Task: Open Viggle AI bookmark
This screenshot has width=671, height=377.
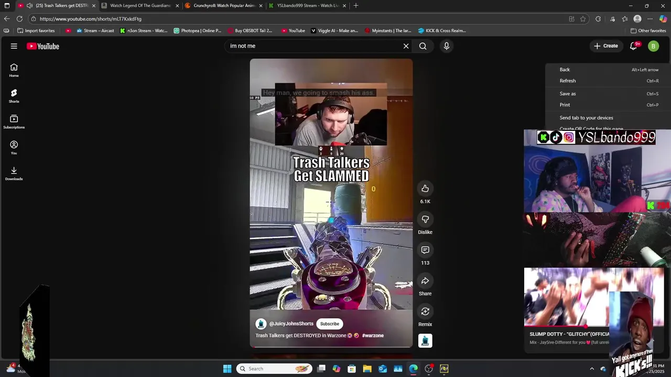Action: pos(334,31)
